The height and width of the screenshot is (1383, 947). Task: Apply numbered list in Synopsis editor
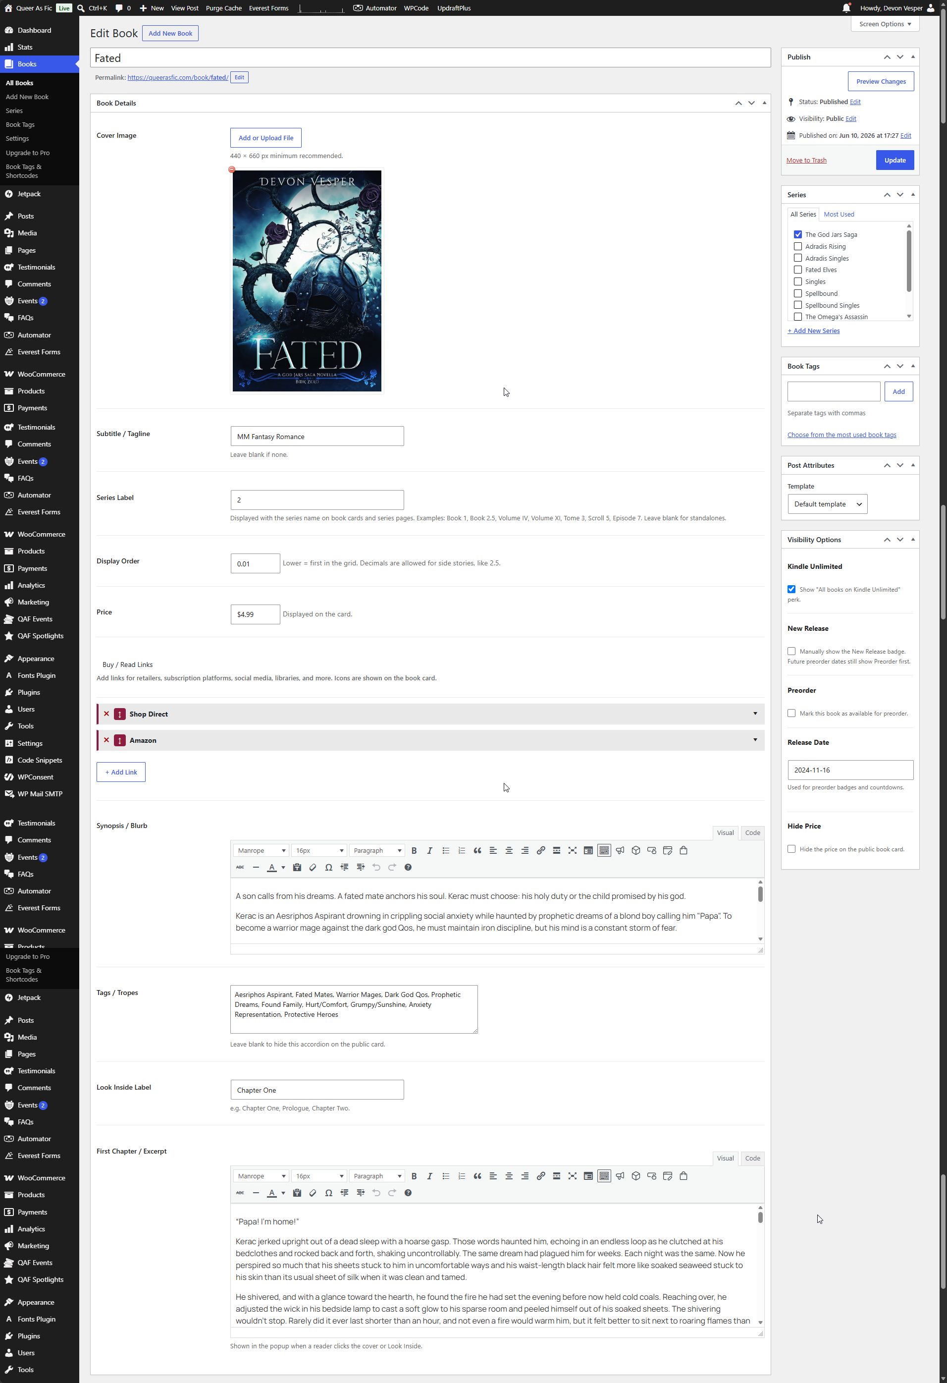coord(462,850)
